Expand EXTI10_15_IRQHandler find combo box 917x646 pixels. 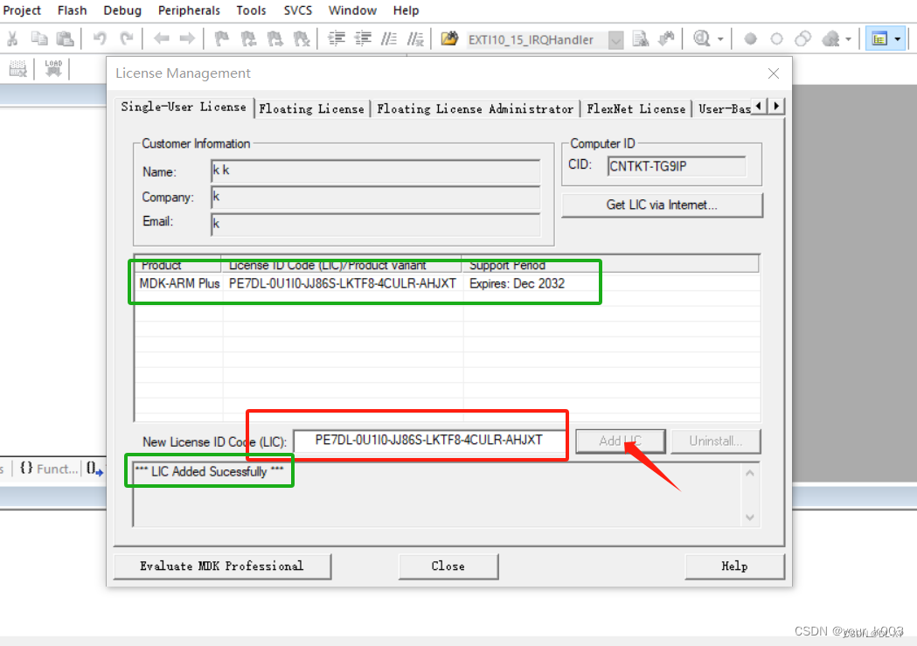615,39
